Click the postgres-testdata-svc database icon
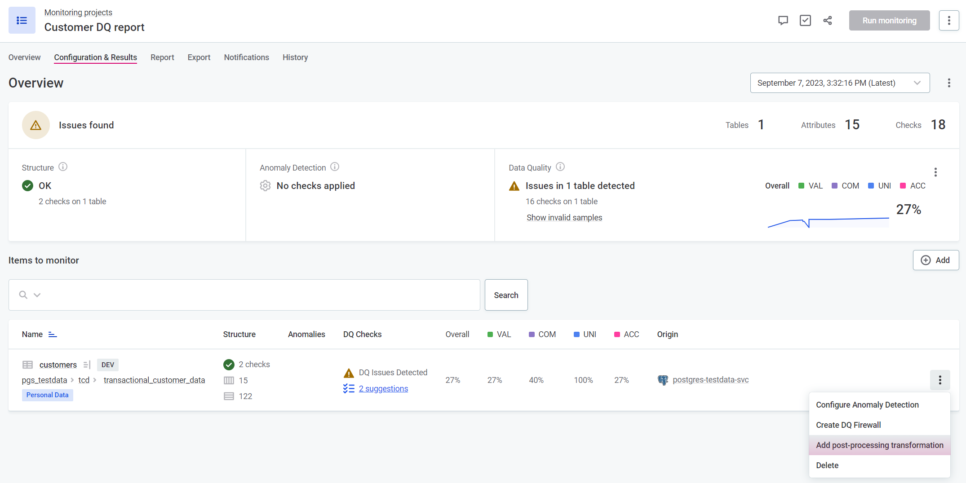The image size is (966, 483). [x=663, y=380]
